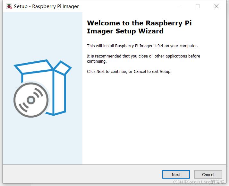Click the 'Setup - Raspberry Pi Imager' window title

(x=46, y=6)
